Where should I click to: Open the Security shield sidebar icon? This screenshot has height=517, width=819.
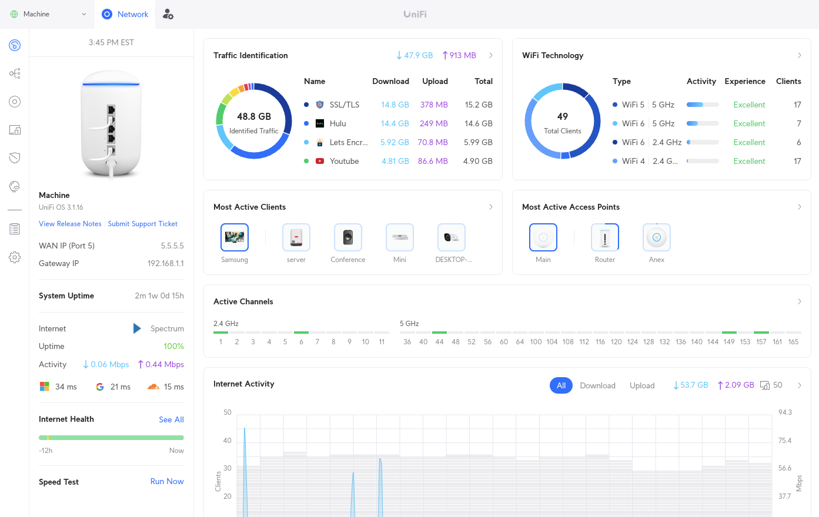click(15, 157)
